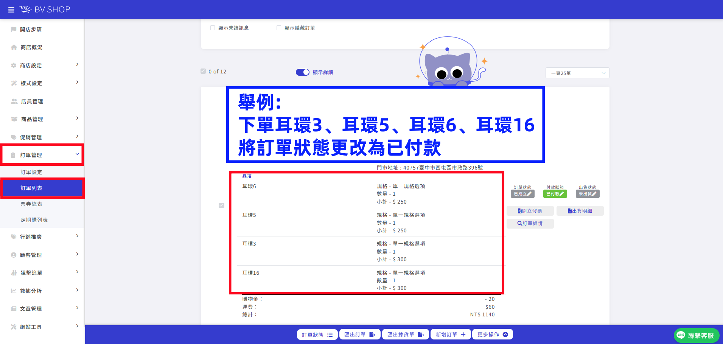Click the newspaper icon beside 文章管理
The image size is (723, 344).
click(14, 309)
